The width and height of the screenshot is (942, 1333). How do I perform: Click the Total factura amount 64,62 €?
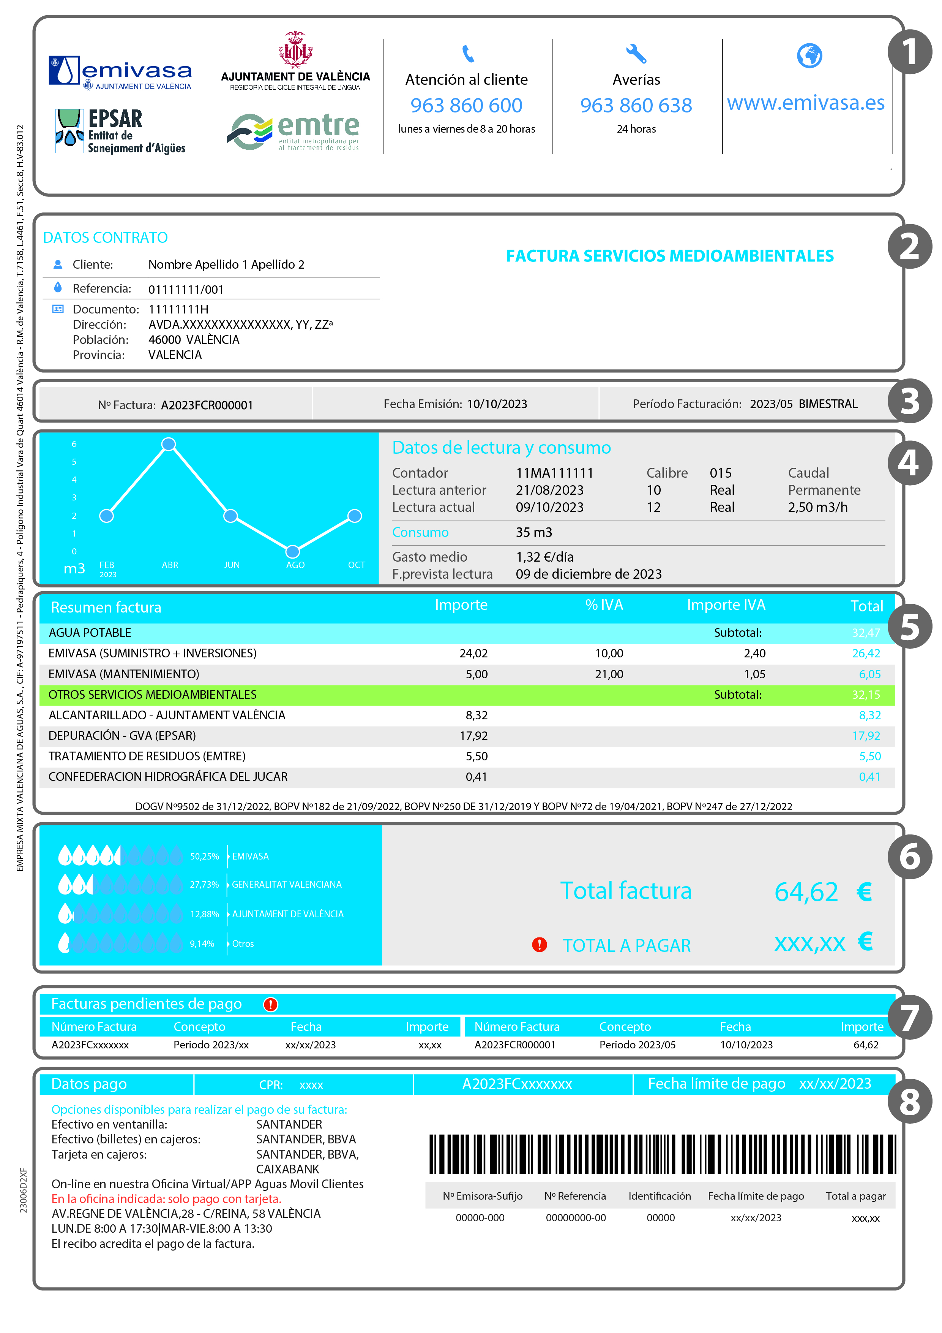tap(824, 892)
